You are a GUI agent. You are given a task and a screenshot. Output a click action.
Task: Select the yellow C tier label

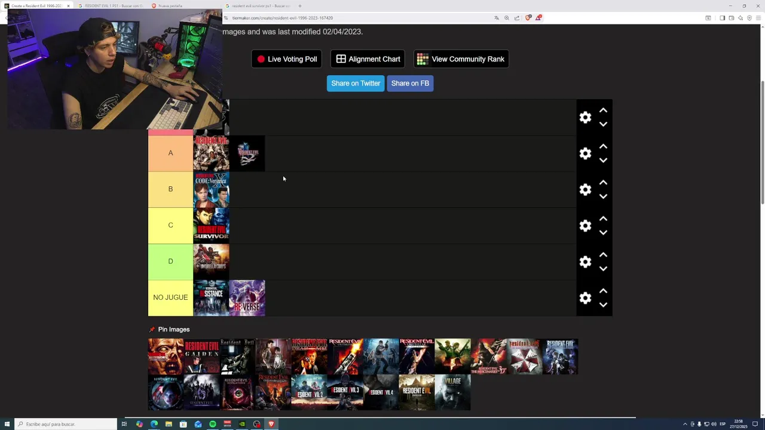tap(170, 226)
